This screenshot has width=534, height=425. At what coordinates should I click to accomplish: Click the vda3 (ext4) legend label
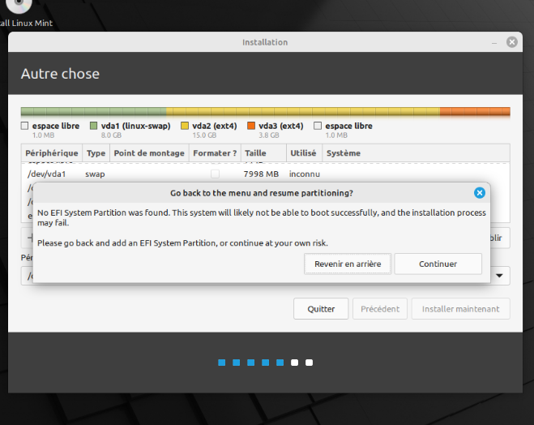280,126
